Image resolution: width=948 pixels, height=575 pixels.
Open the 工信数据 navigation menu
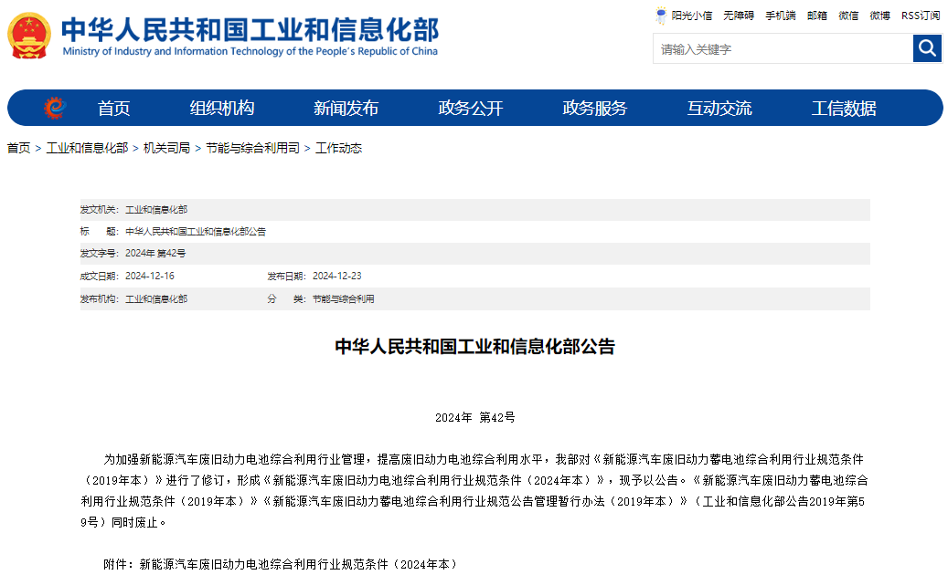click(x=843, y=107)
